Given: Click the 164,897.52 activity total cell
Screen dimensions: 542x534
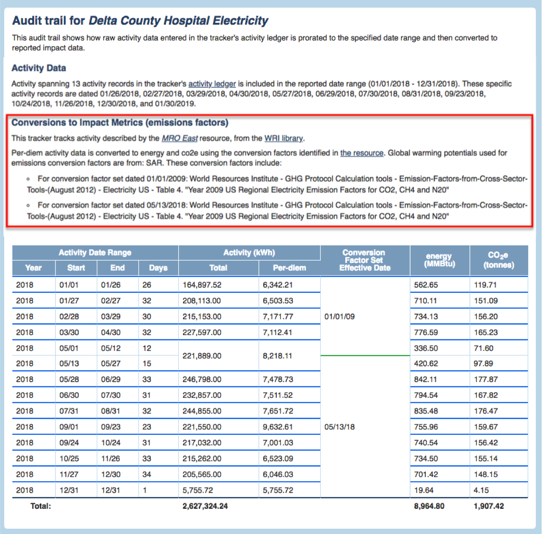Looking at the screenshot, I should tap(202, 285).
